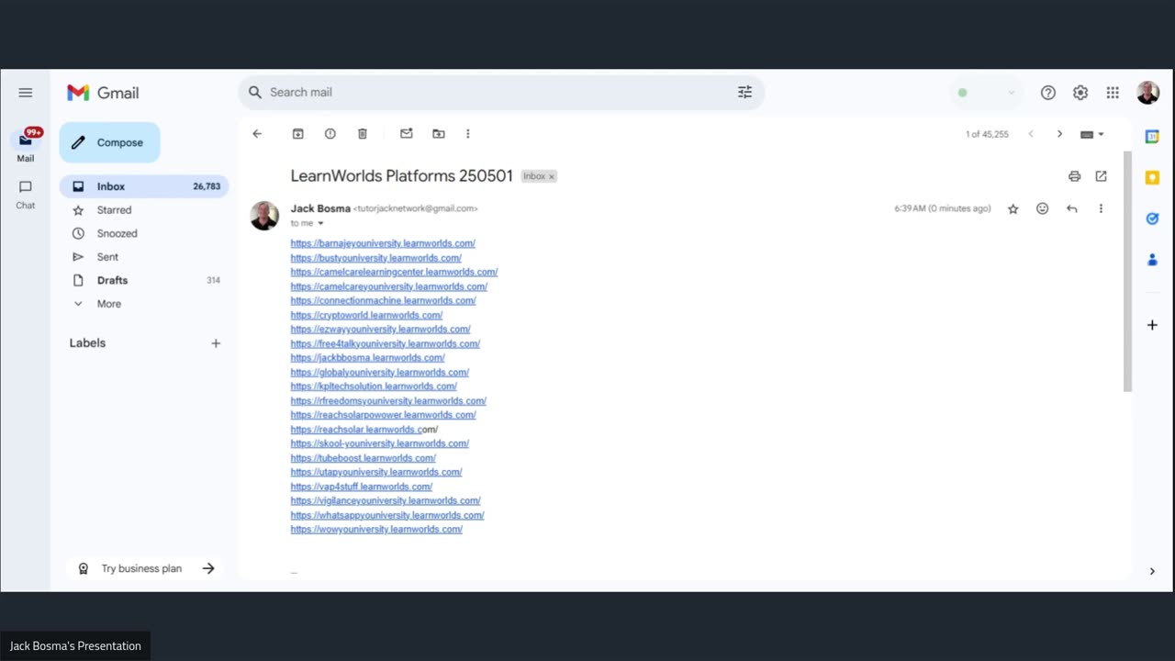
Task: Click the Gmail logo
Action: coord(103,93)
